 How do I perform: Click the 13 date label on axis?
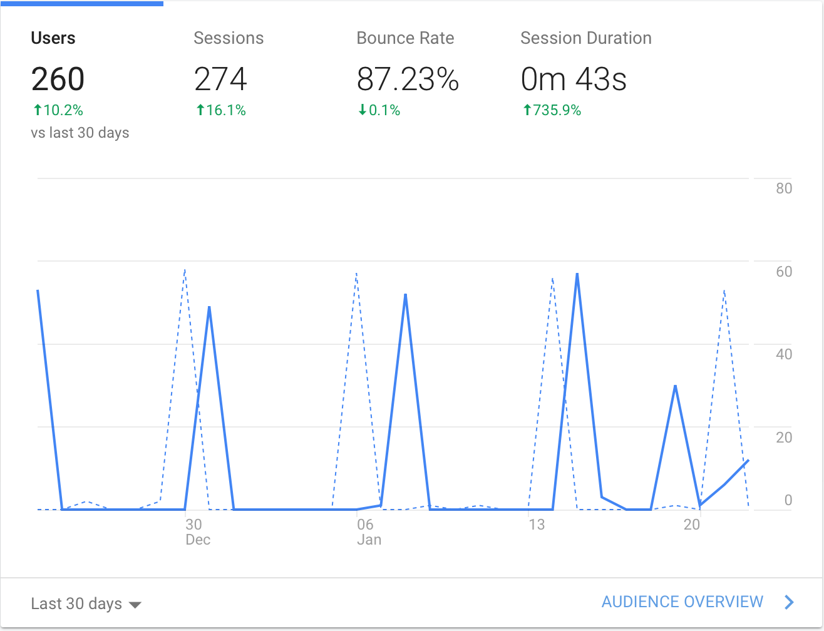pyautogui.click(x=537, y=525)
